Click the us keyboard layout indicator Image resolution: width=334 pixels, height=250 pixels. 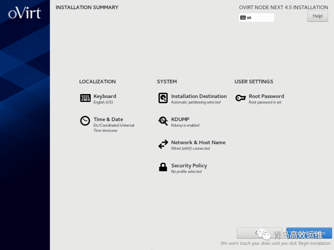point(256,17)
